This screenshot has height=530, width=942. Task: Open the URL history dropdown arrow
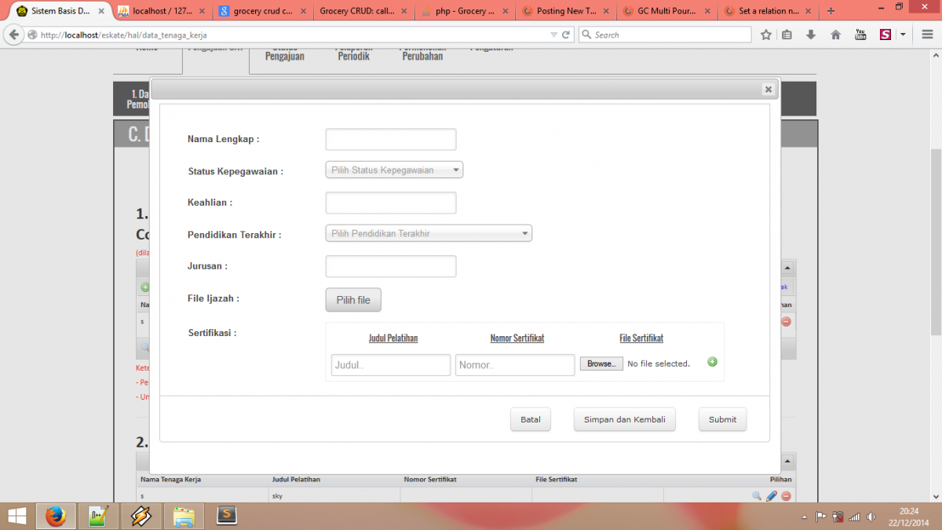coord(554,35)
